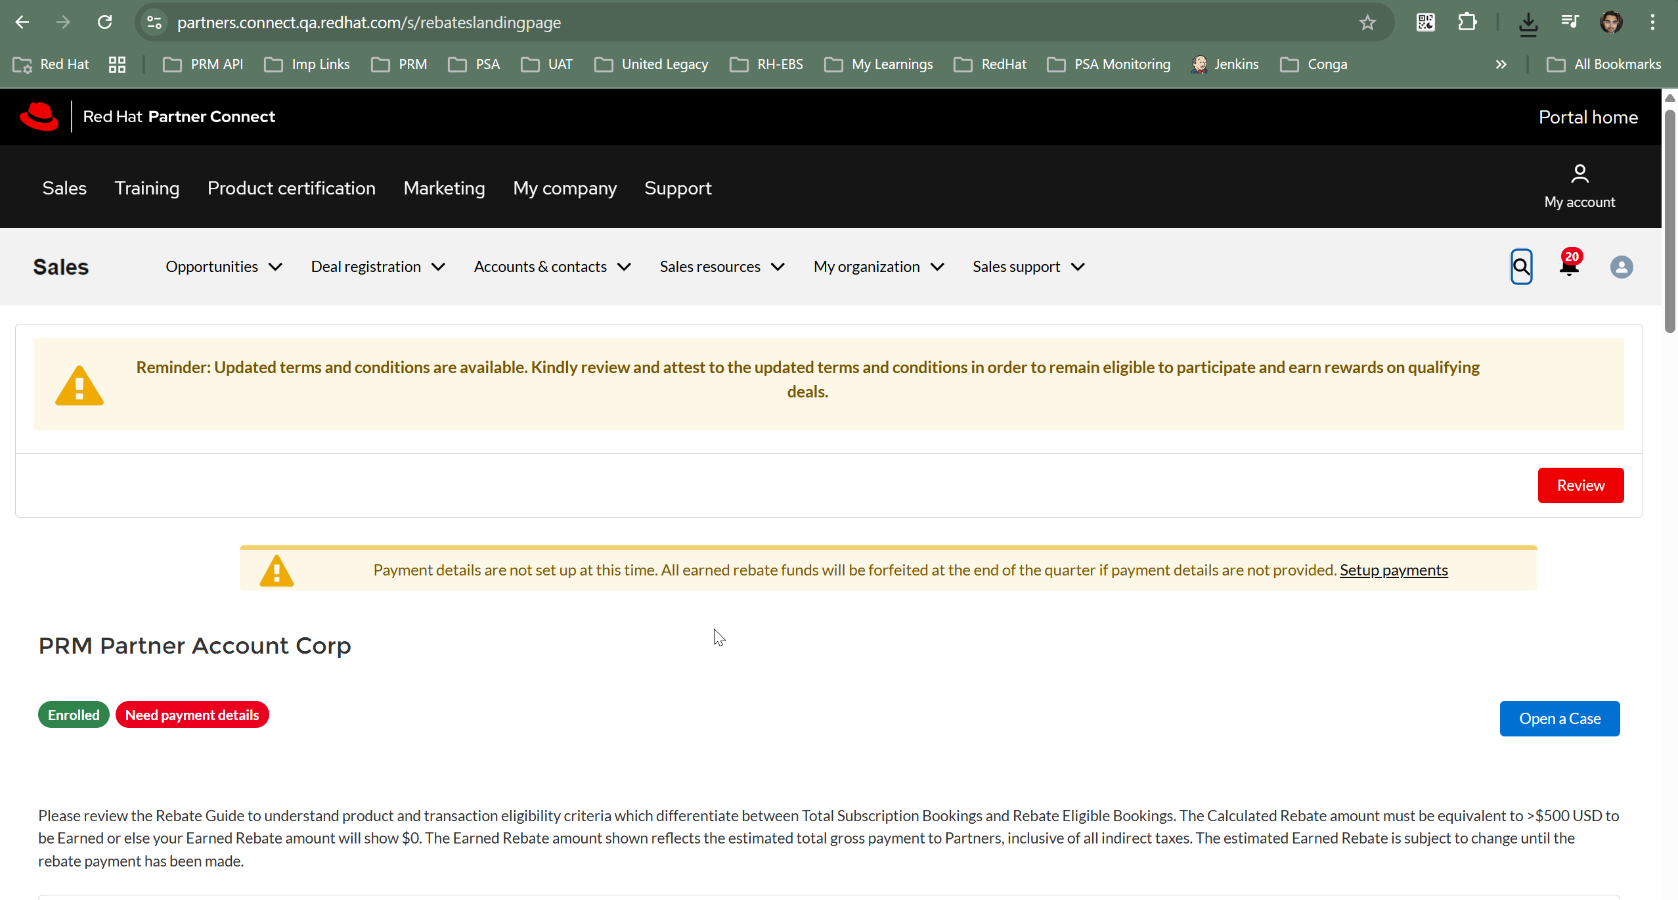The height and width of the screenshot is (900, 1678).
Task: Go to the Training tab
Action: (x=146, y=188)
